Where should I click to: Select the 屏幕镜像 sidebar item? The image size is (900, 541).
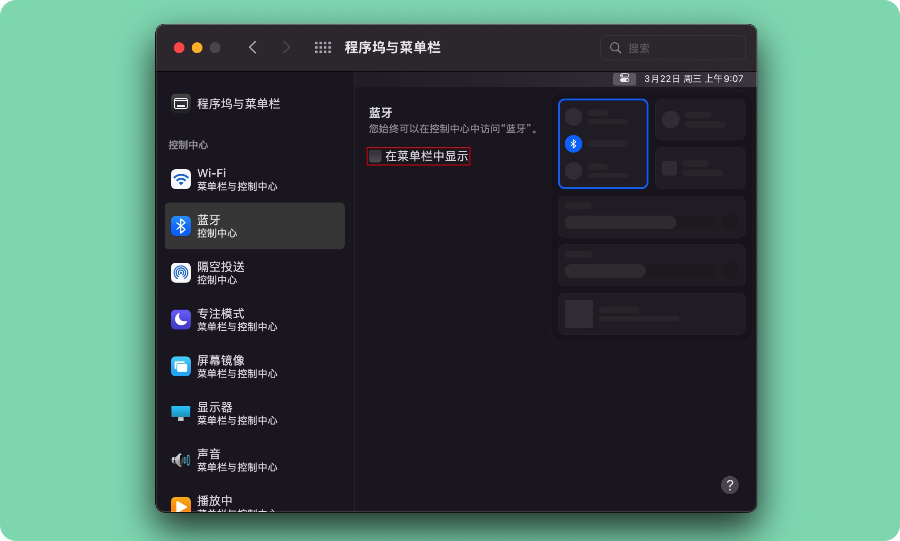tap(255, 366)
